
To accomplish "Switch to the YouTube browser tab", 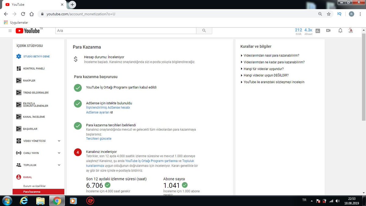I will 34,5.
